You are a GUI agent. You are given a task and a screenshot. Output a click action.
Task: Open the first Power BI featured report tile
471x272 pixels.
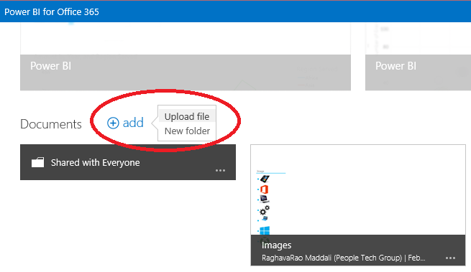coord(186,57)
